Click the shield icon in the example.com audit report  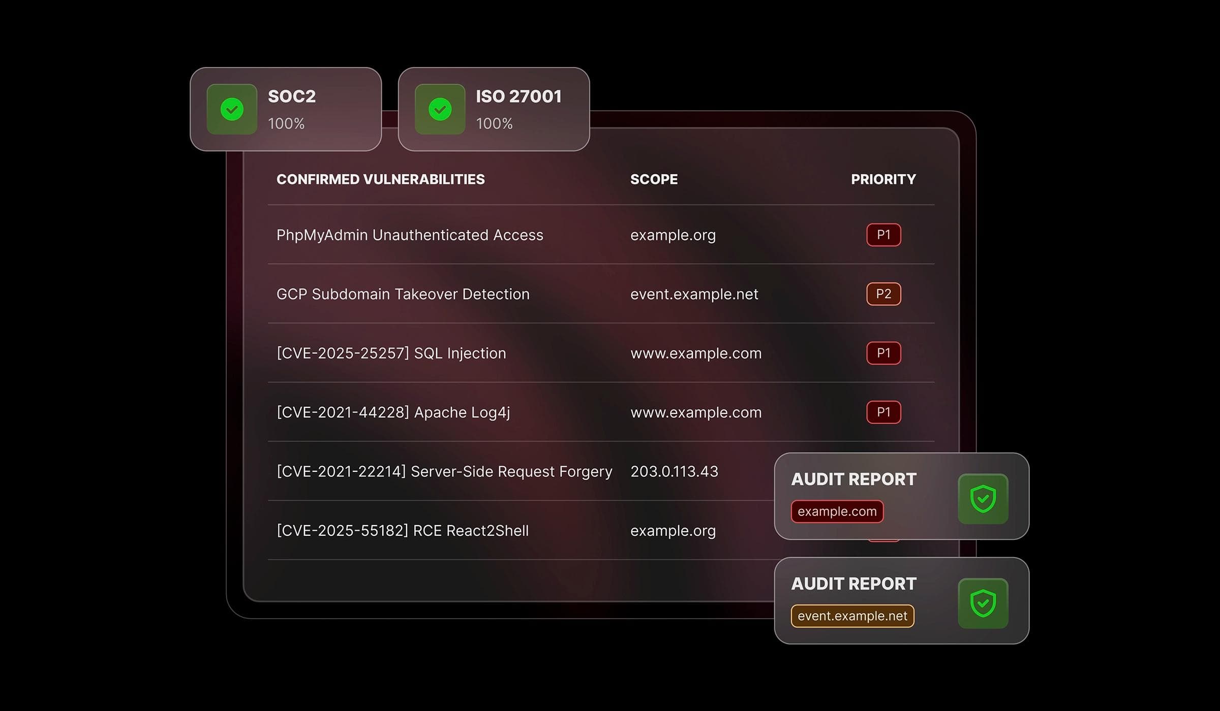pos(983,499)
